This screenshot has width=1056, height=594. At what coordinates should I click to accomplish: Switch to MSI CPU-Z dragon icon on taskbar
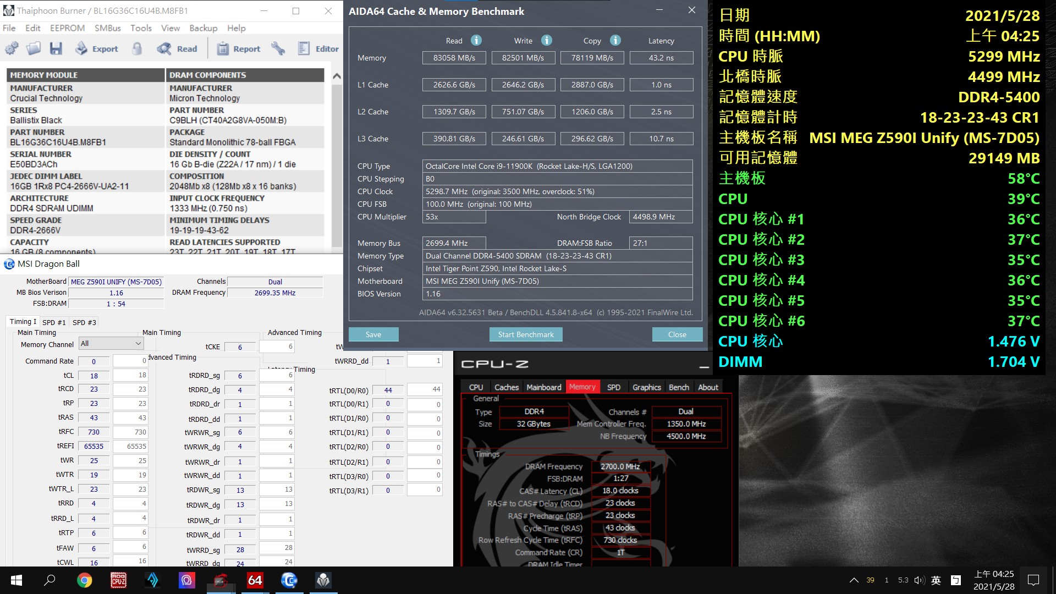(221, 580)
